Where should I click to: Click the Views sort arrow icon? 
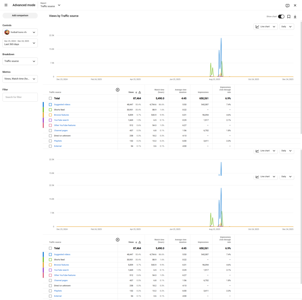pyautogui.click(x=136, y=92)
